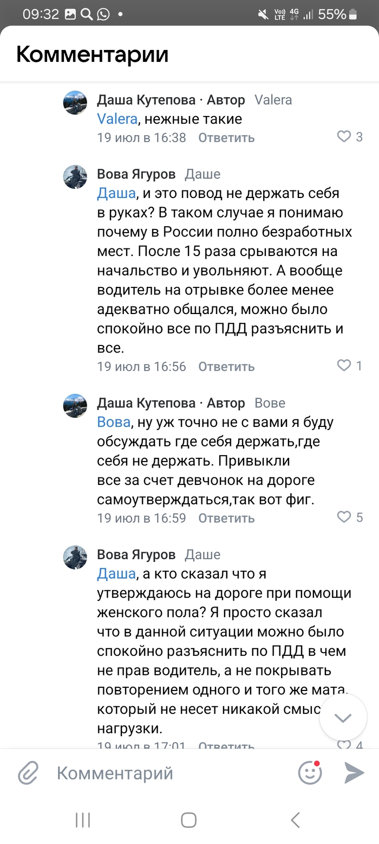Image resolution: width=379 pixels, height=844 pixels.
Task: Tap avatar beside the 16:59 comment
Action: tap(75, 406)
